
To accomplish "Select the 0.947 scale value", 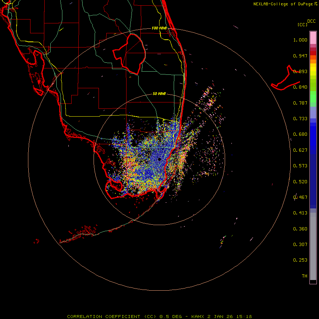I will pos(300,56).
